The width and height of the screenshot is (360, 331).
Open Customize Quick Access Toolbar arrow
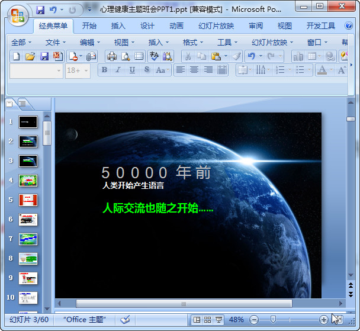tap(89, 9)
